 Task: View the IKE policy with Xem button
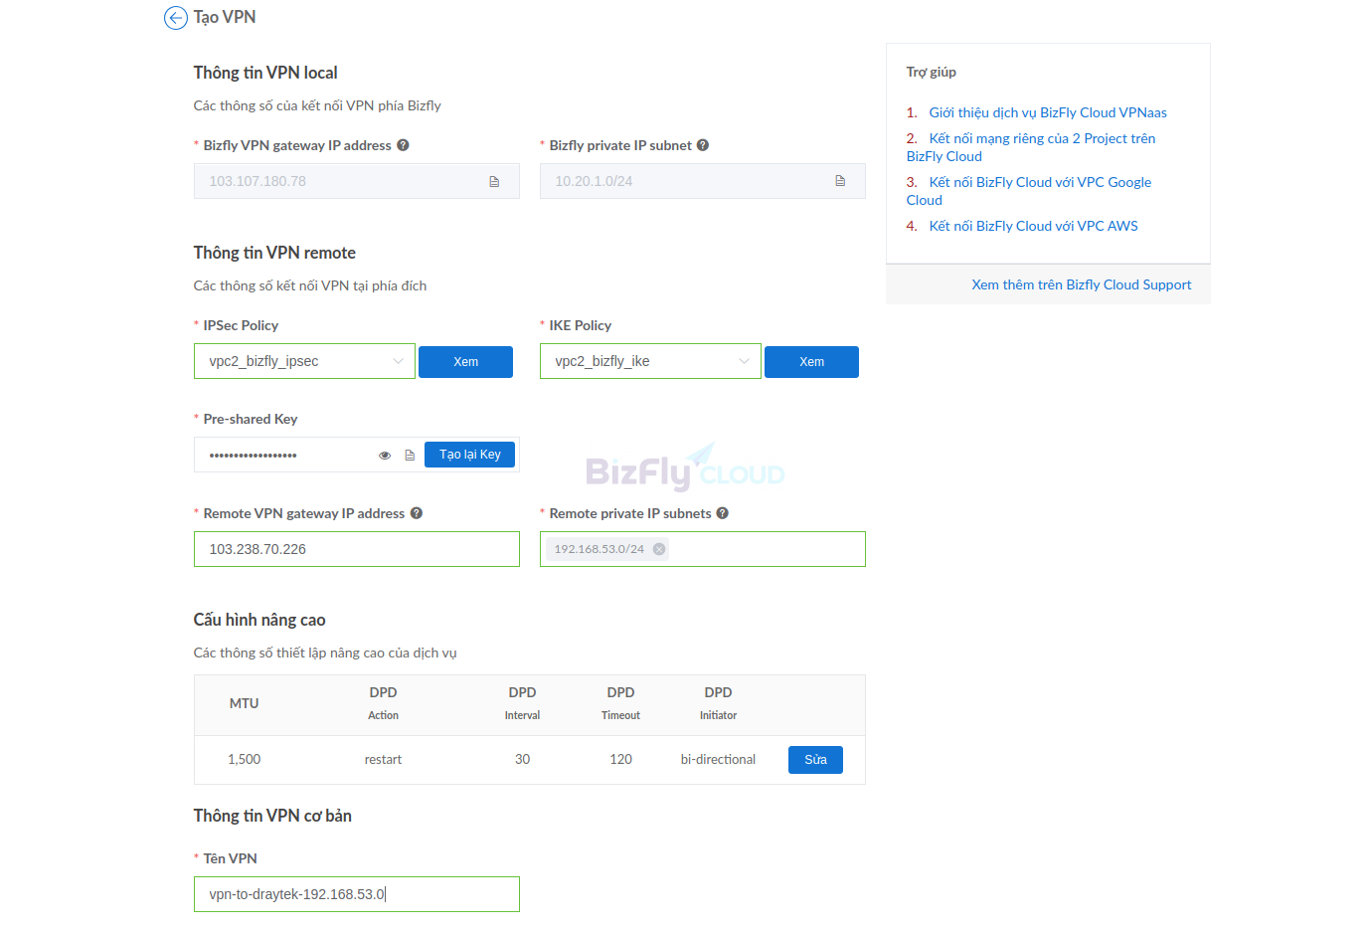tap(811, 362)
